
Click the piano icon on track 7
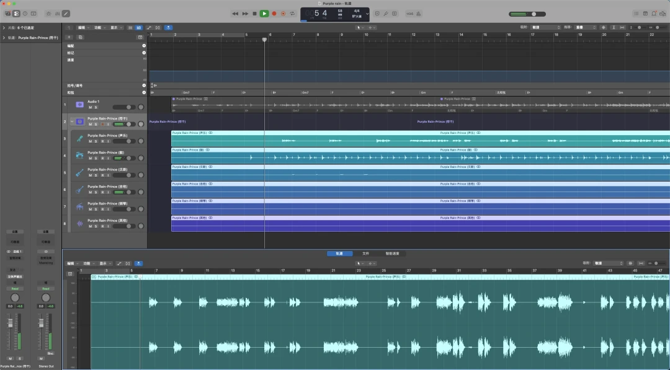(79, 206)
